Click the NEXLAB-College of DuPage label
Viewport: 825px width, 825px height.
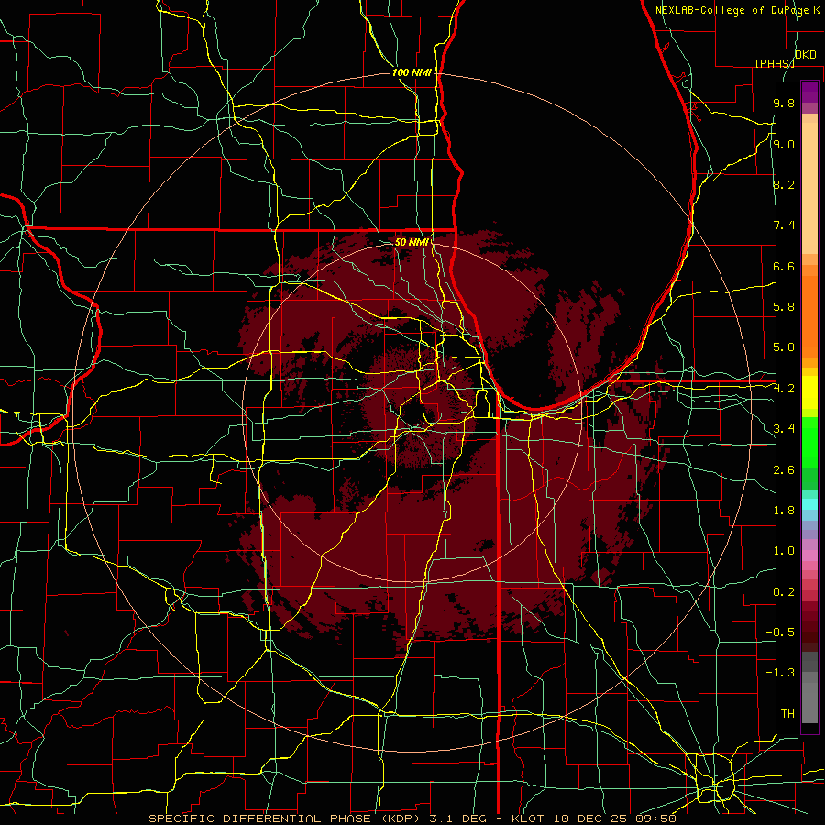[x=732, y=10]
